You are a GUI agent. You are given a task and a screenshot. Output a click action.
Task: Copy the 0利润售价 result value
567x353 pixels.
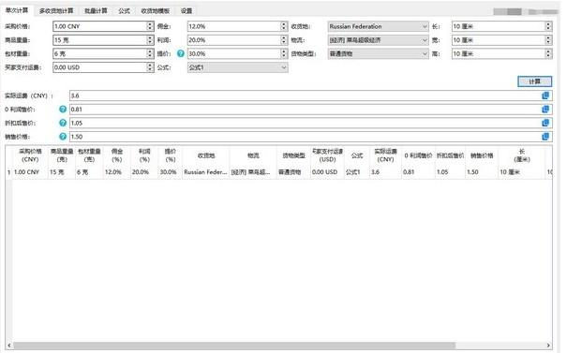[545, 110]
